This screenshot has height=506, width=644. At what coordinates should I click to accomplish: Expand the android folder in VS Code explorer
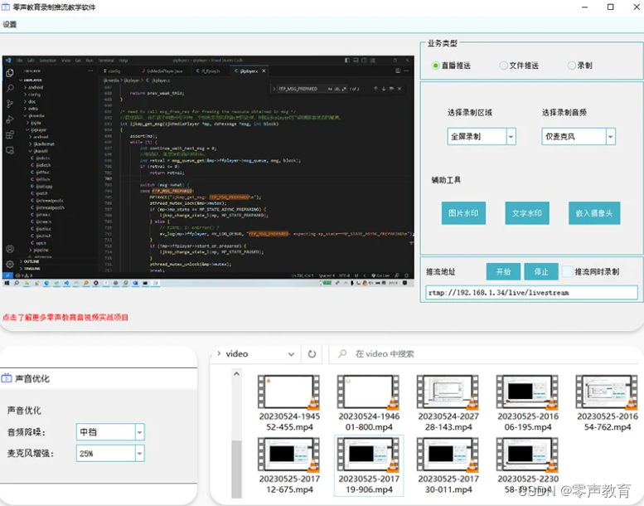pyautogui.click(x=34, y=87)
